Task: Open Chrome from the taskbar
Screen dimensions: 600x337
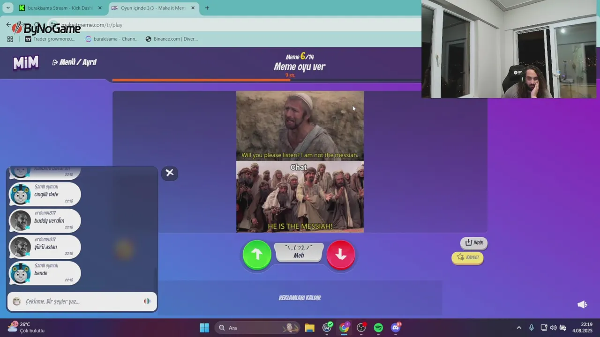Action: point(344,328)
